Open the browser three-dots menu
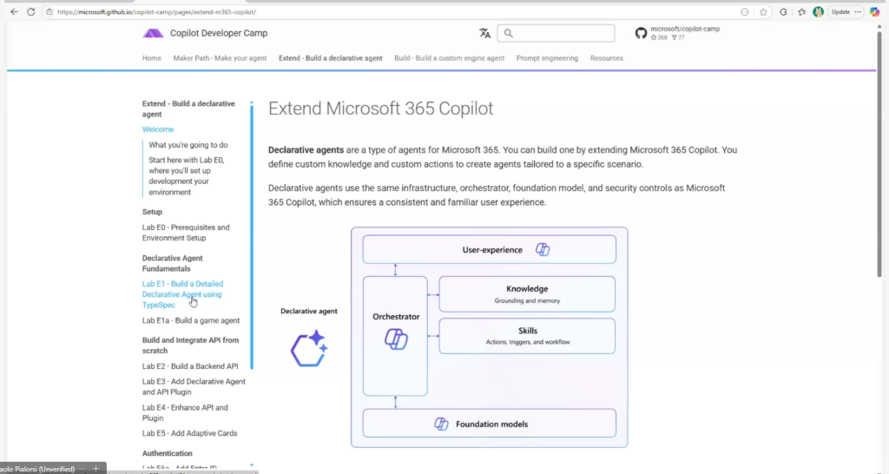 click(x=858, y=12)
